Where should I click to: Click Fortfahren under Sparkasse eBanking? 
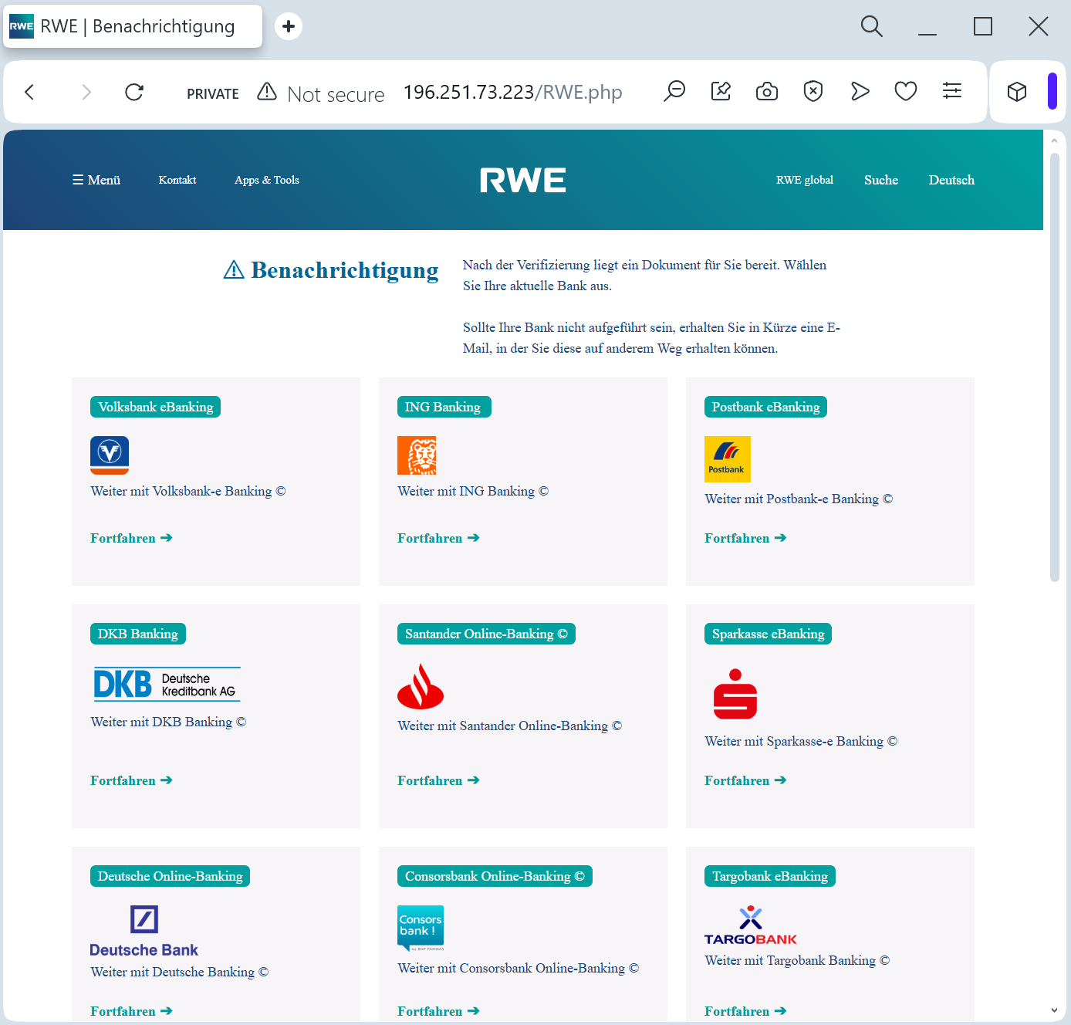[x=745, y=780]
